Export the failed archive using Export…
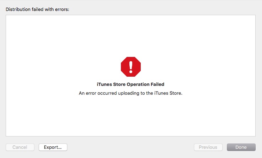 (53, 147)
